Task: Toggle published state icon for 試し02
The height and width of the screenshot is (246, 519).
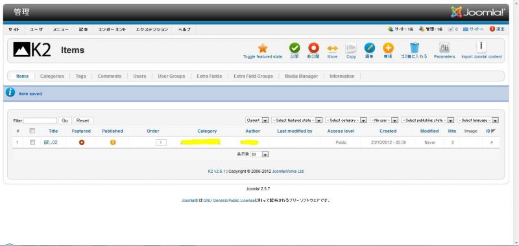Action: coord(113,142)
